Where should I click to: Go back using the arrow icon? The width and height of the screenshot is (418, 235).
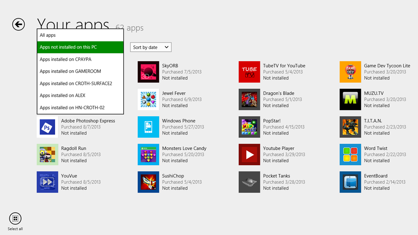click(x=18, y=24)
